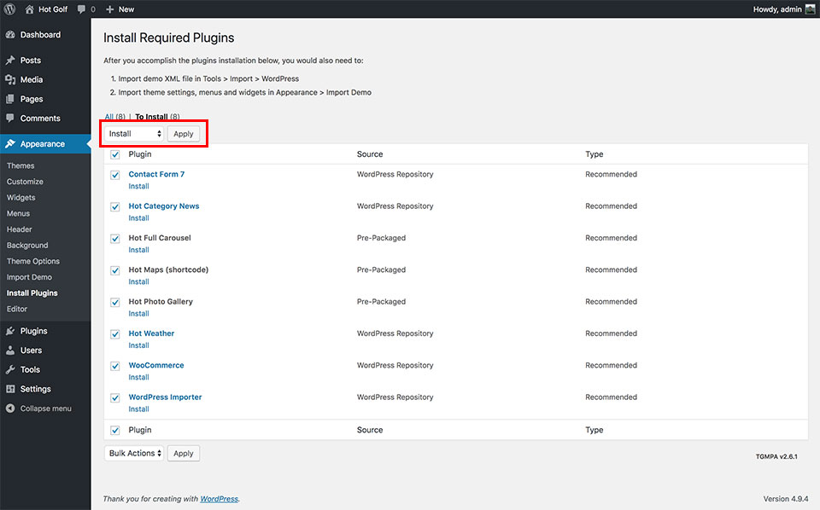Viewport: 820px width, 510px height.
Task: Click the Install link under Hot Weather
Action: 138,345
